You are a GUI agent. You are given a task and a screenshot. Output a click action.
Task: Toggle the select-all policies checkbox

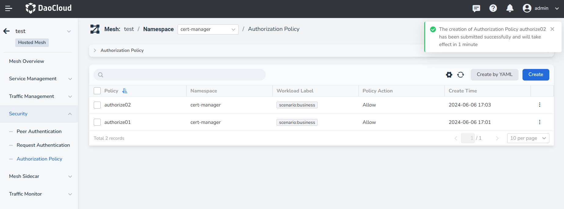pyautogui.click(x=97, y=91)
